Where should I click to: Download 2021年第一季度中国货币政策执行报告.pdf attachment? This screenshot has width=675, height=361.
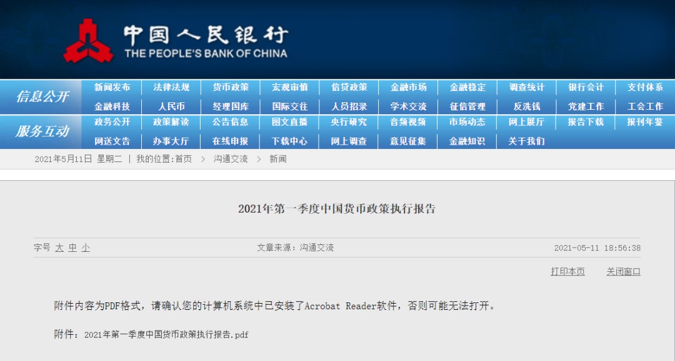[166, 335]
